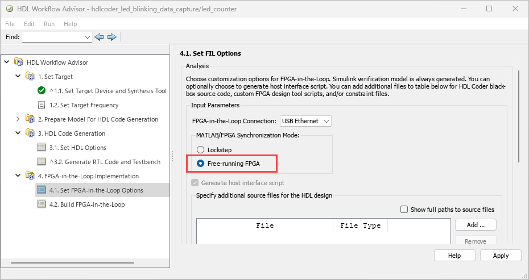Click folder icon beside 3. HDL Code Generation
Screen dimensions: 529x280
tap(30, 133)
